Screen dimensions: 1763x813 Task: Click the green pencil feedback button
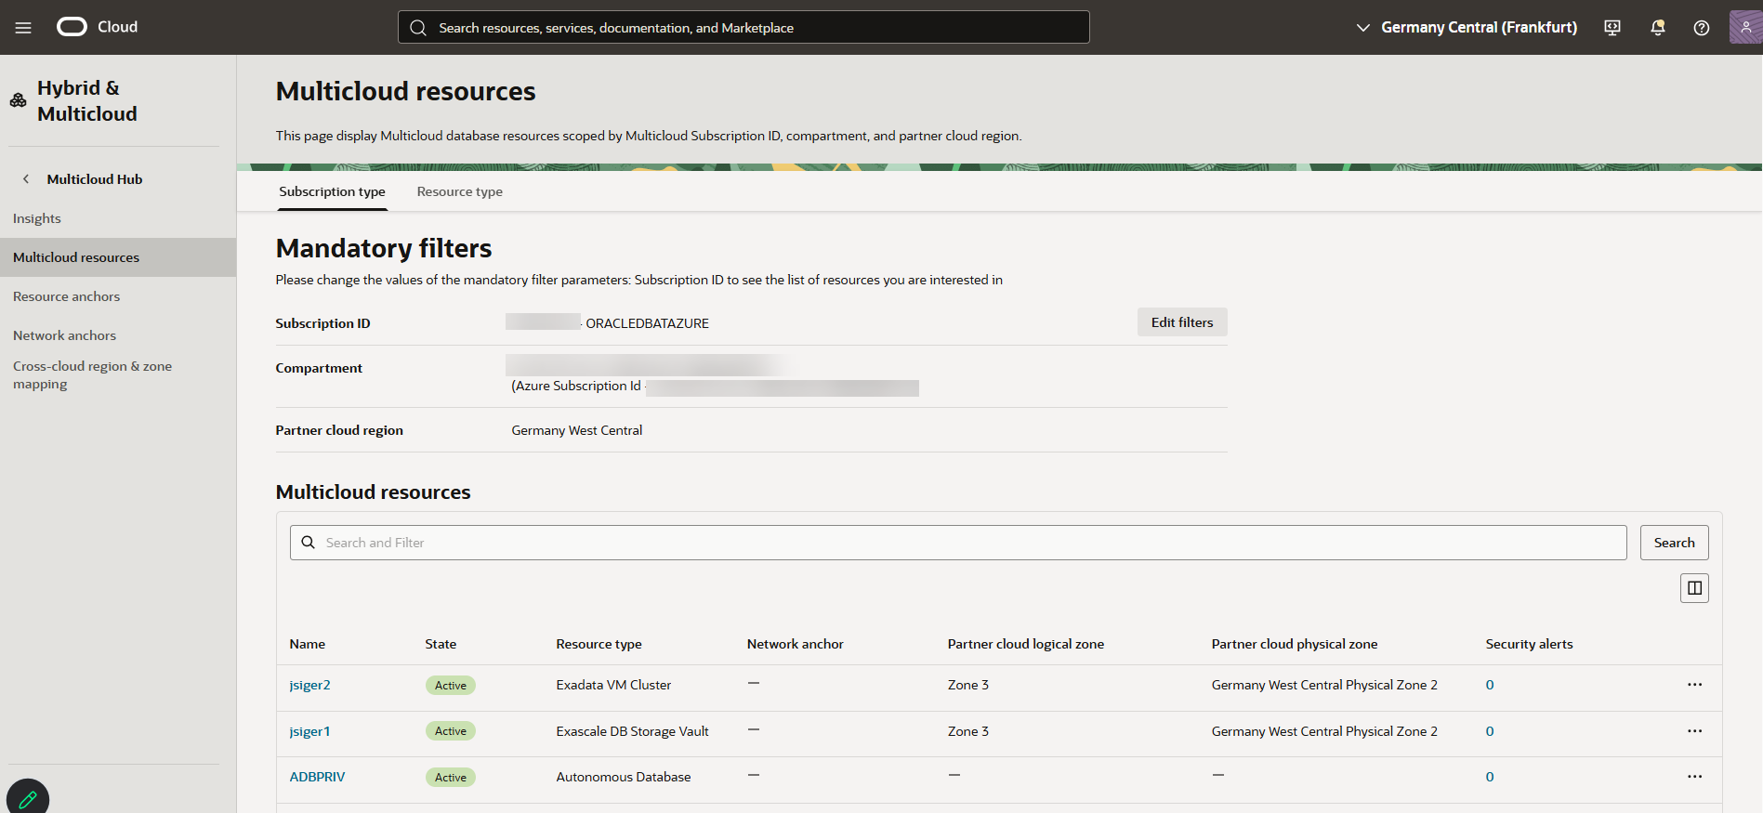(x=28, y=797)
